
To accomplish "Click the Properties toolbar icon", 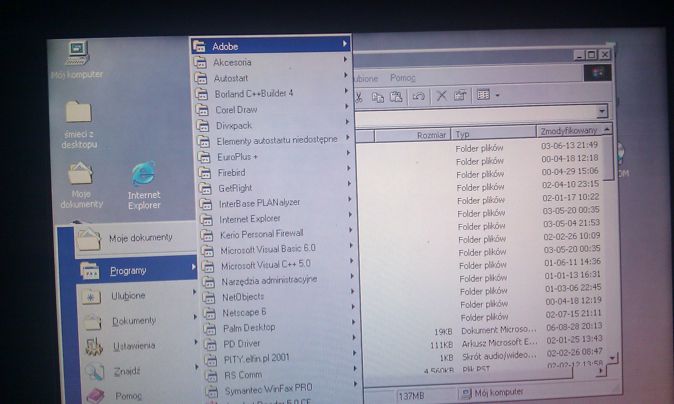I will (x=460, y=95).
